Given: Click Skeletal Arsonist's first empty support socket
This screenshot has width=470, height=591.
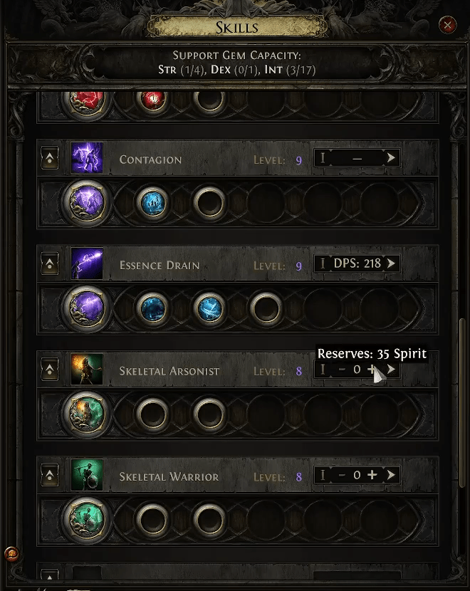Looking at the screenshot, I should pos(152,414).
